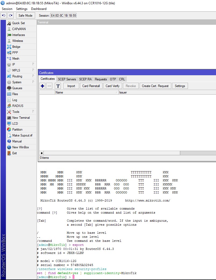The width and height of the screenshot is (216, 280).
Task: Switch to the SCEP RA tab
Action: (85, 79)
